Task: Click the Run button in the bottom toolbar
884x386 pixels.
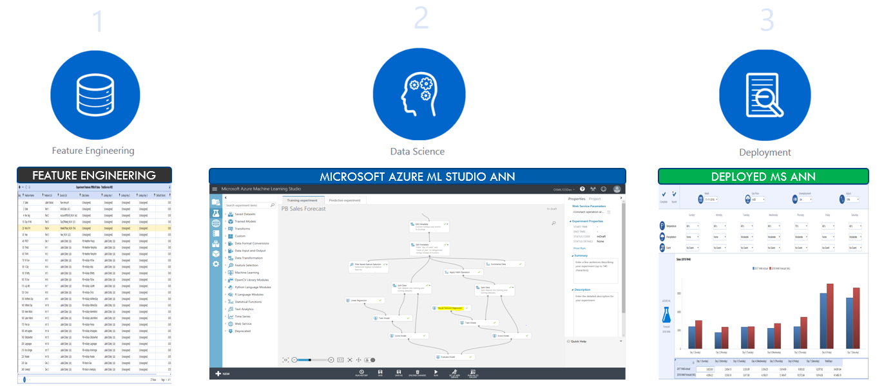Action: point(436,372)
